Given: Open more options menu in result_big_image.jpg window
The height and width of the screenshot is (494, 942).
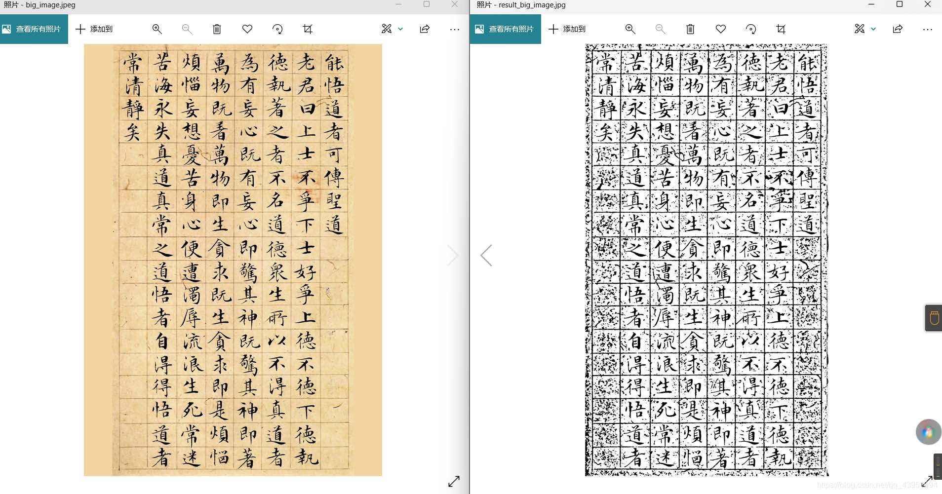Looking at the screenshot, I should [928, 29].
